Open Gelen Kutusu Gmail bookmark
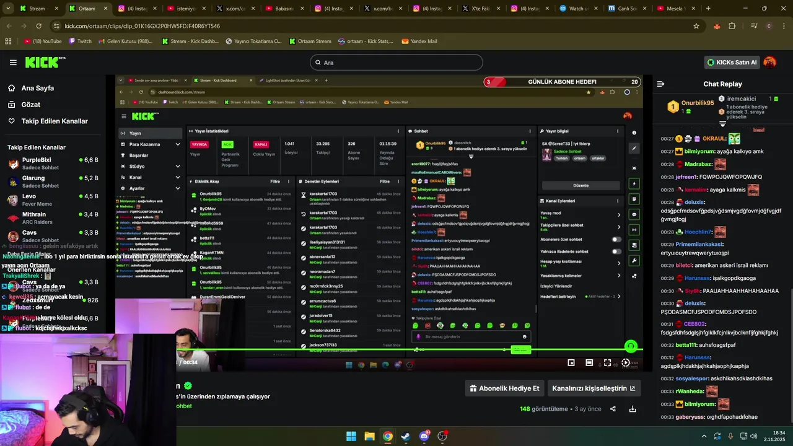The height and width of the screenshot is (446, 793). pyautogui.click(x=126, y=41)
